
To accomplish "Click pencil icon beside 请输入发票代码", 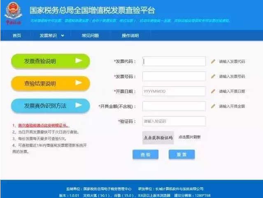I will (x=213, y=61).
